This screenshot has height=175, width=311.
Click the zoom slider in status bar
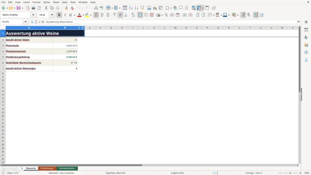[290, 173]
